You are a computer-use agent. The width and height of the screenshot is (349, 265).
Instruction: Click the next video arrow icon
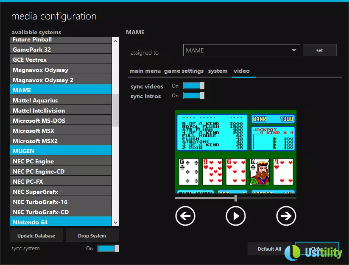coord(286,216)
